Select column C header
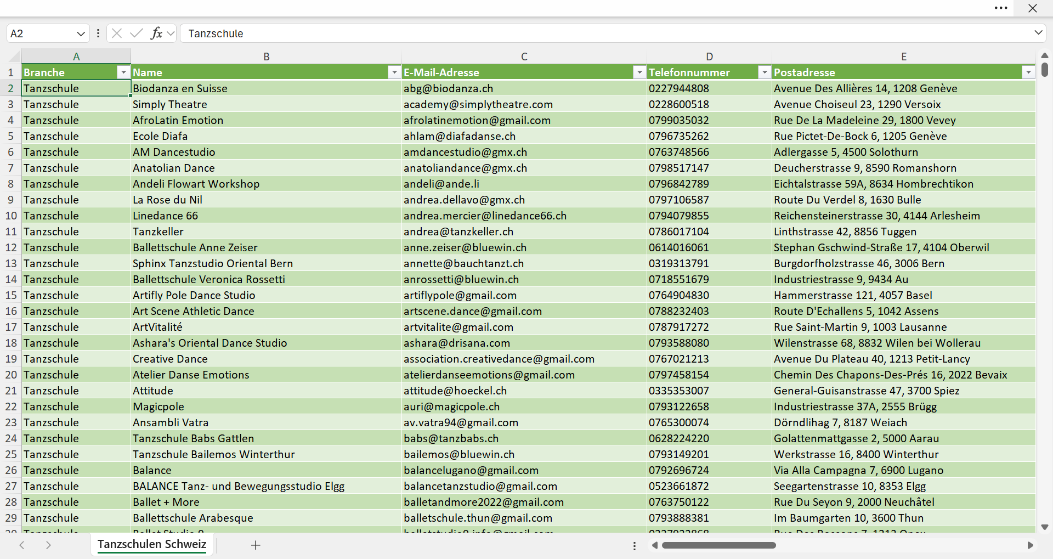The height and width of the screenshot is (559, 1053). click(x=524, y=56)
